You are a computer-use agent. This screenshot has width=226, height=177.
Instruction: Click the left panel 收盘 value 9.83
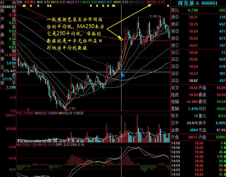(x=13, y=47)
